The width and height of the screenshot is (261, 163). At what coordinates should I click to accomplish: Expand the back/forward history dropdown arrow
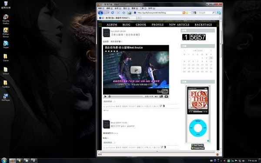pos(108,13)
